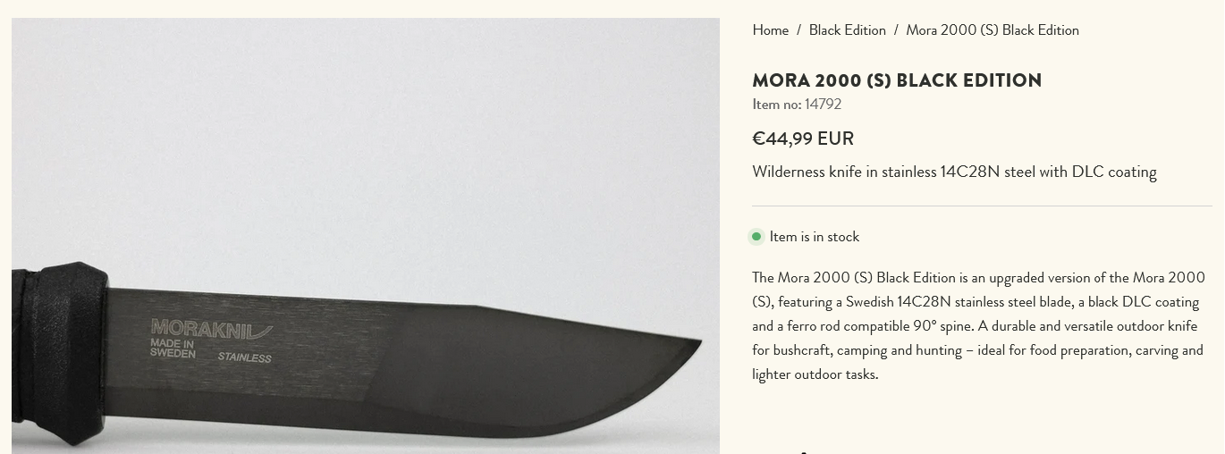Image resolution: width=1225 pixels, height=454 pixels.
Task: Click the €44,99 EUR price
Action: (x=803, y=139)
